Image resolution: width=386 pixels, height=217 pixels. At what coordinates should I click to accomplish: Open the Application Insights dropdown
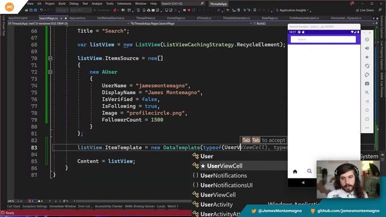coord(293,10)
